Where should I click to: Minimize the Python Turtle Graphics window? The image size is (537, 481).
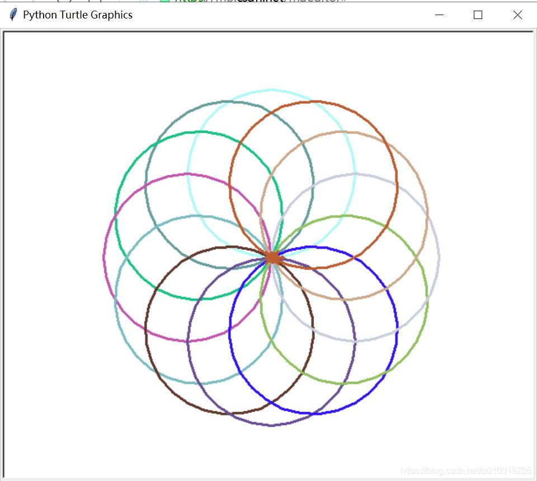point(440,15)
